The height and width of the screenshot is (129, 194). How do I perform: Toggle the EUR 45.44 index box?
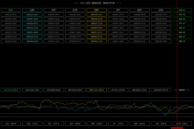pyautogui.click(x=75, y=90)
